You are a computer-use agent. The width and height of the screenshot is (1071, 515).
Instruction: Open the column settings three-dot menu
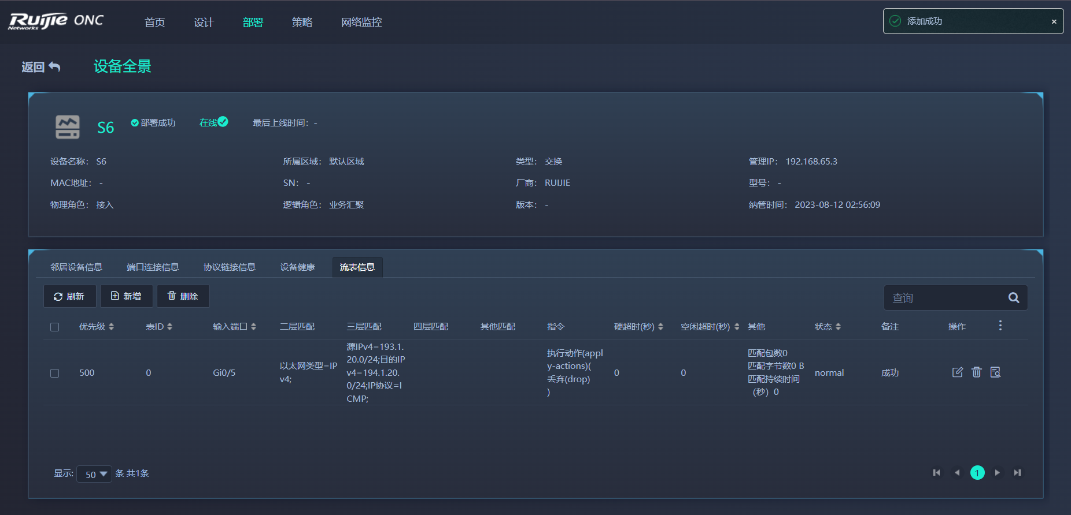(1000, 326)
